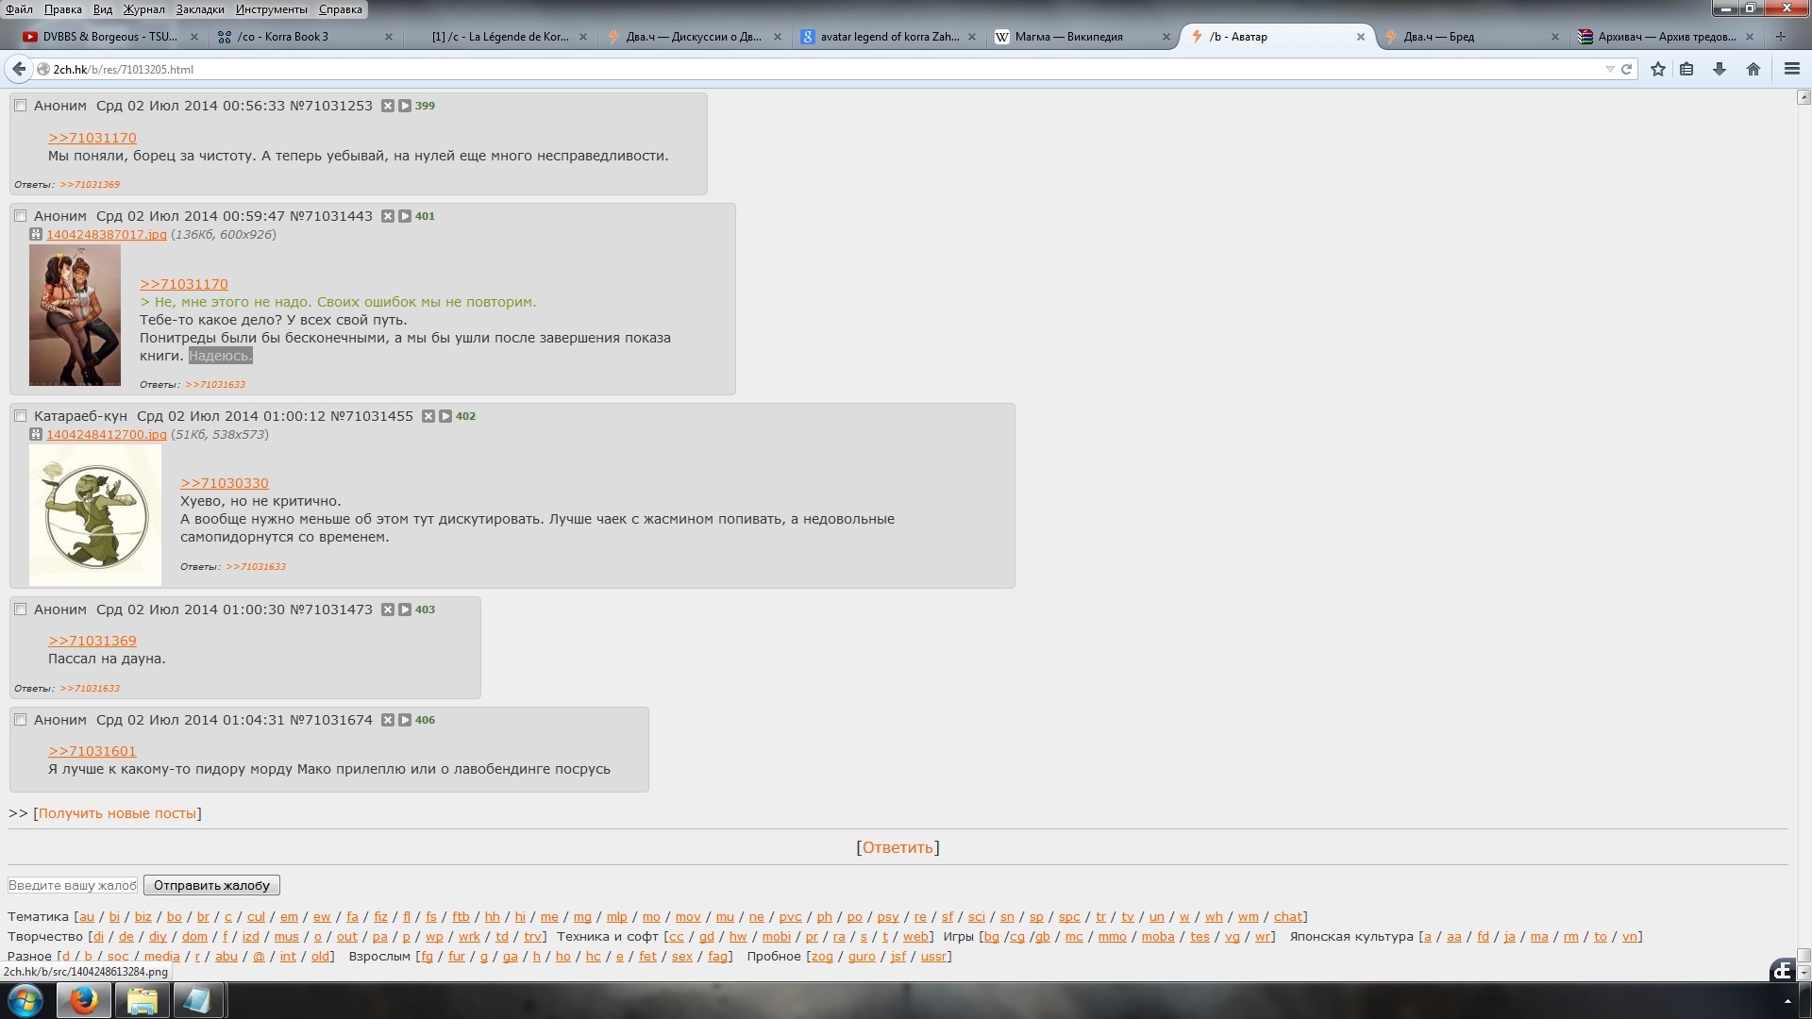The image size is (1812, 1019).
Task: Bookmark this page with the star icon
Action: [1658, 69]
